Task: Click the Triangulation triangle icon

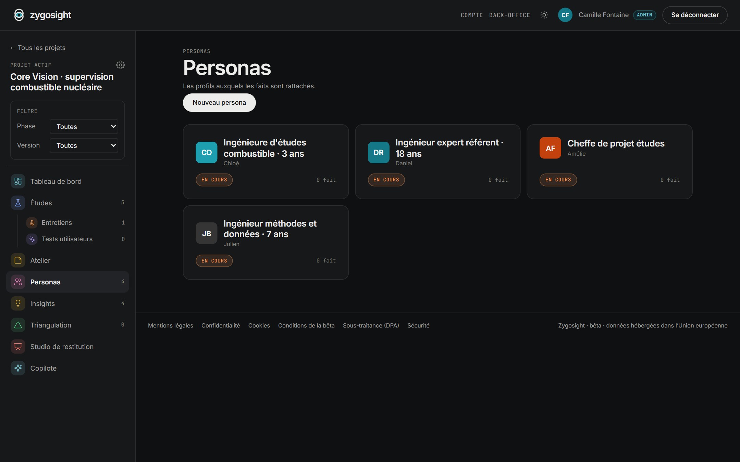Action: 18,325
